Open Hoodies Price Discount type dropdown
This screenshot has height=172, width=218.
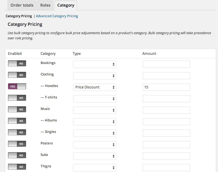[95, 87]
